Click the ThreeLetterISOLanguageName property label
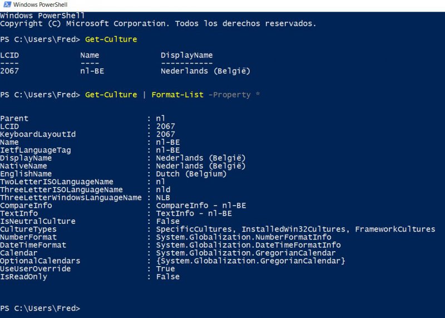Screen dimensions: 445x318 pyautogui.click(x=61, y=190)
